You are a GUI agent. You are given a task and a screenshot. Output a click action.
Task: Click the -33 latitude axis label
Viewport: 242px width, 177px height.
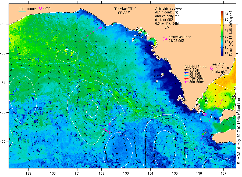tap(3, 53)
